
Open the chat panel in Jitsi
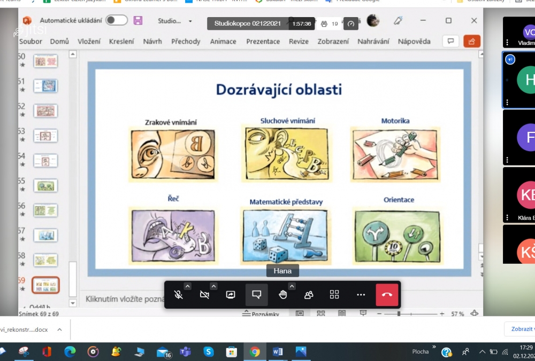point(257,295)
